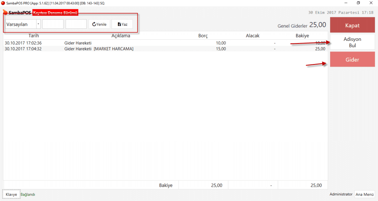Viewport: 378px width, 201px height.
Task: Click the Bakiye column header
Action: [302, 36]
